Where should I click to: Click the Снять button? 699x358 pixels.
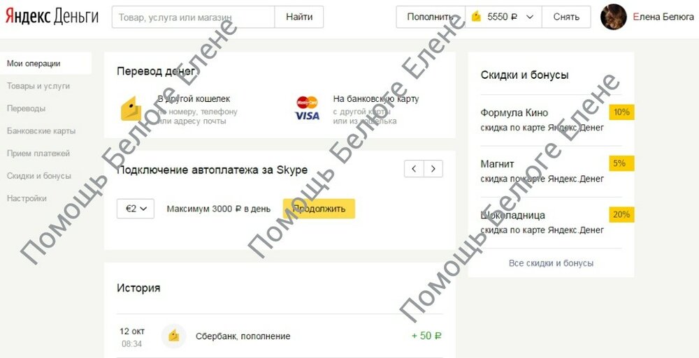coord(566,17)
